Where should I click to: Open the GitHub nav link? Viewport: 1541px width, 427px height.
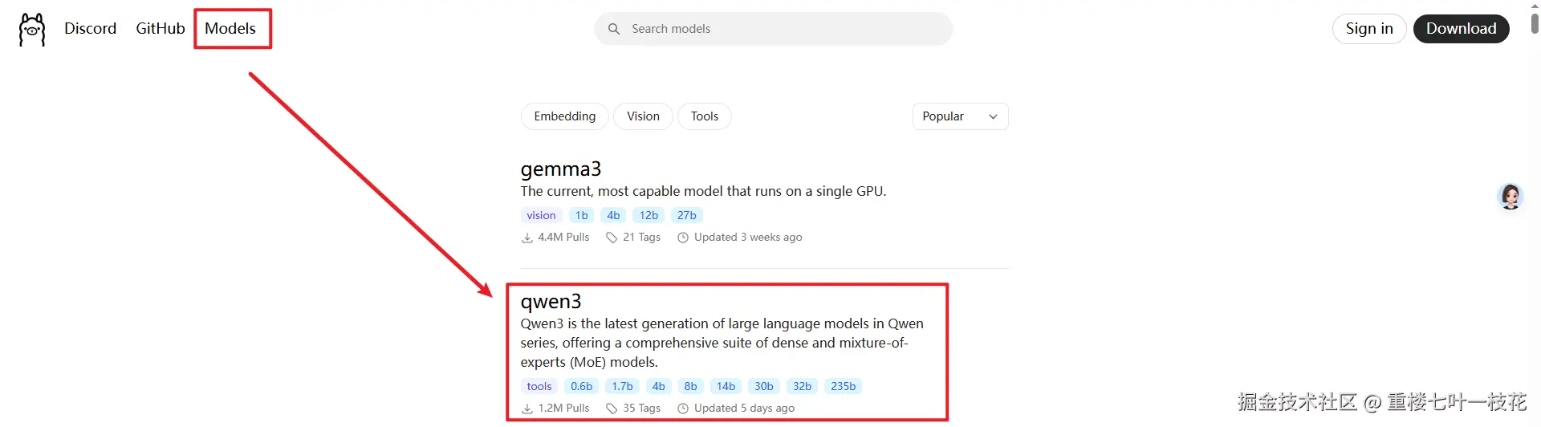point(161,29)
